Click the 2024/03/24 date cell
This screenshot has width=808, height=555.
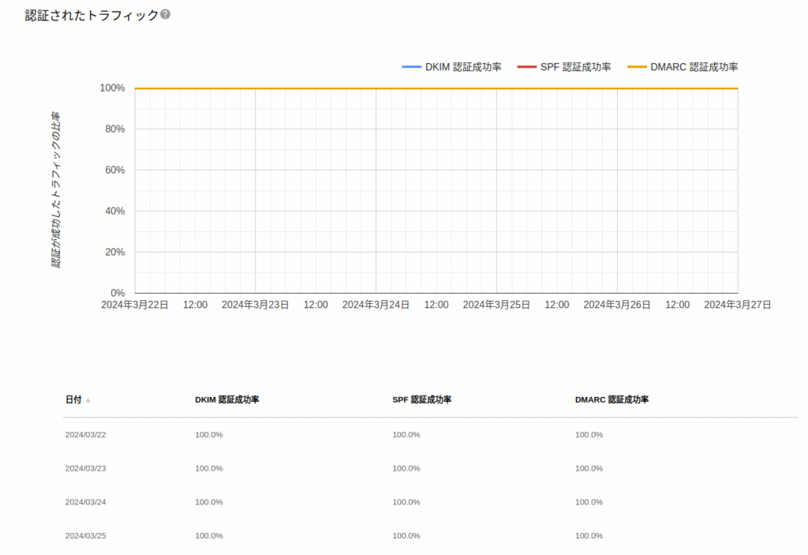point(85,502)
